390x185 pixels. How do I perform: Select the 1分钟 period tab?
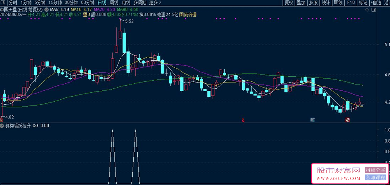point(26,3)
